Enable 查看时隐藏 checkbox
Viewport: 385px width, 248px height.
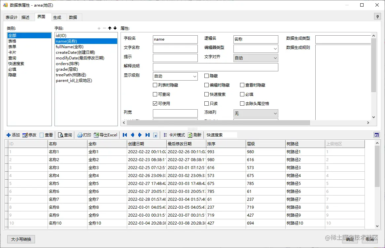pyautogui.click(x=242, y=85)
